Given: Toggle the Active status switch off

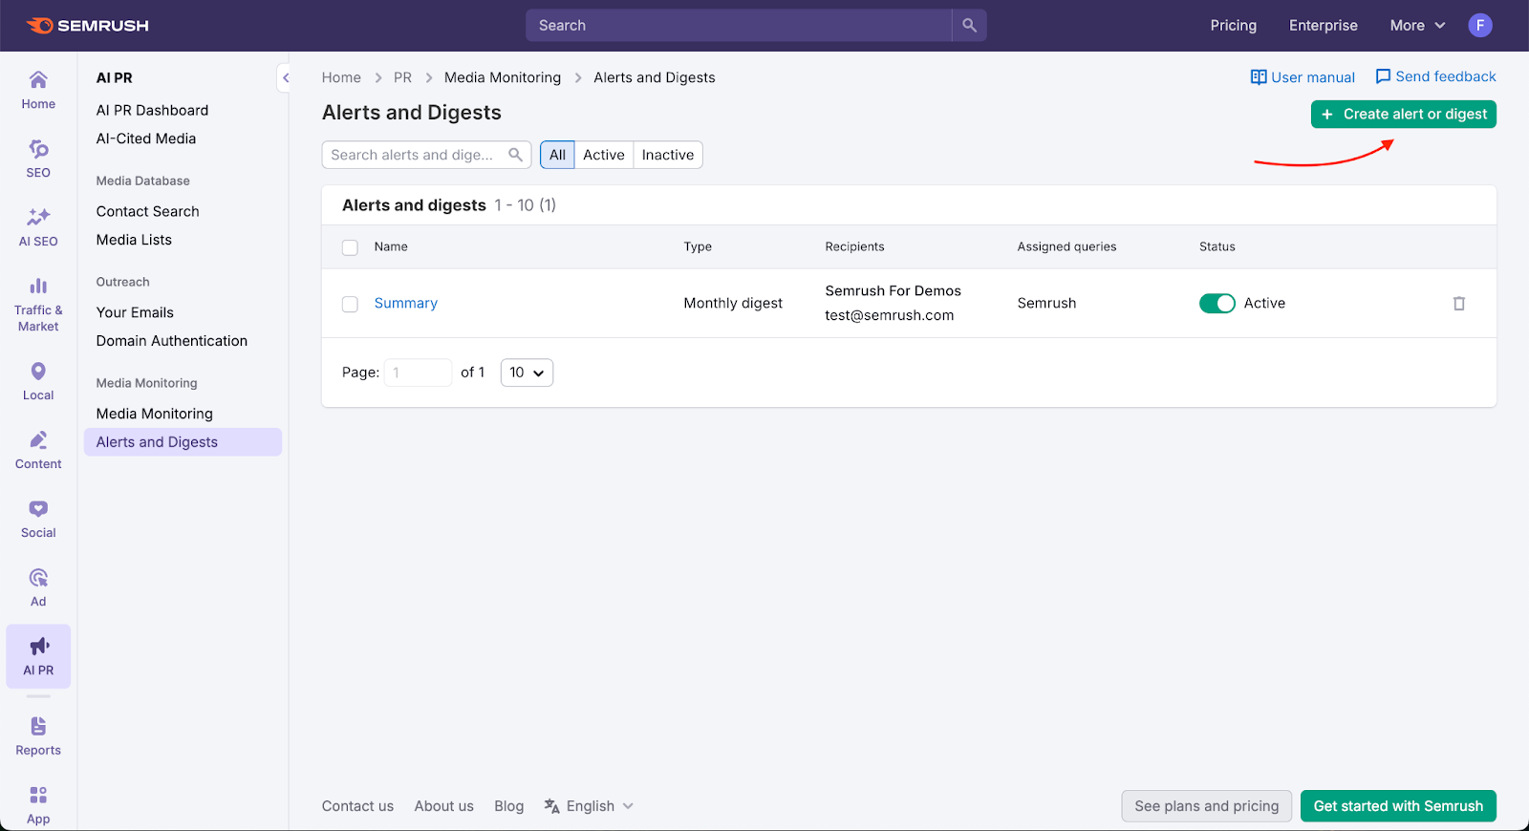Looking at the screenshot, I should pyautogui.click(x=1217, y=304).
